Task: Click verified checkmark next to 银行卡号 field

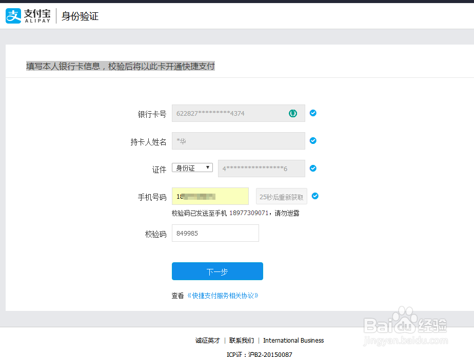Action: (x=313, y=113)
